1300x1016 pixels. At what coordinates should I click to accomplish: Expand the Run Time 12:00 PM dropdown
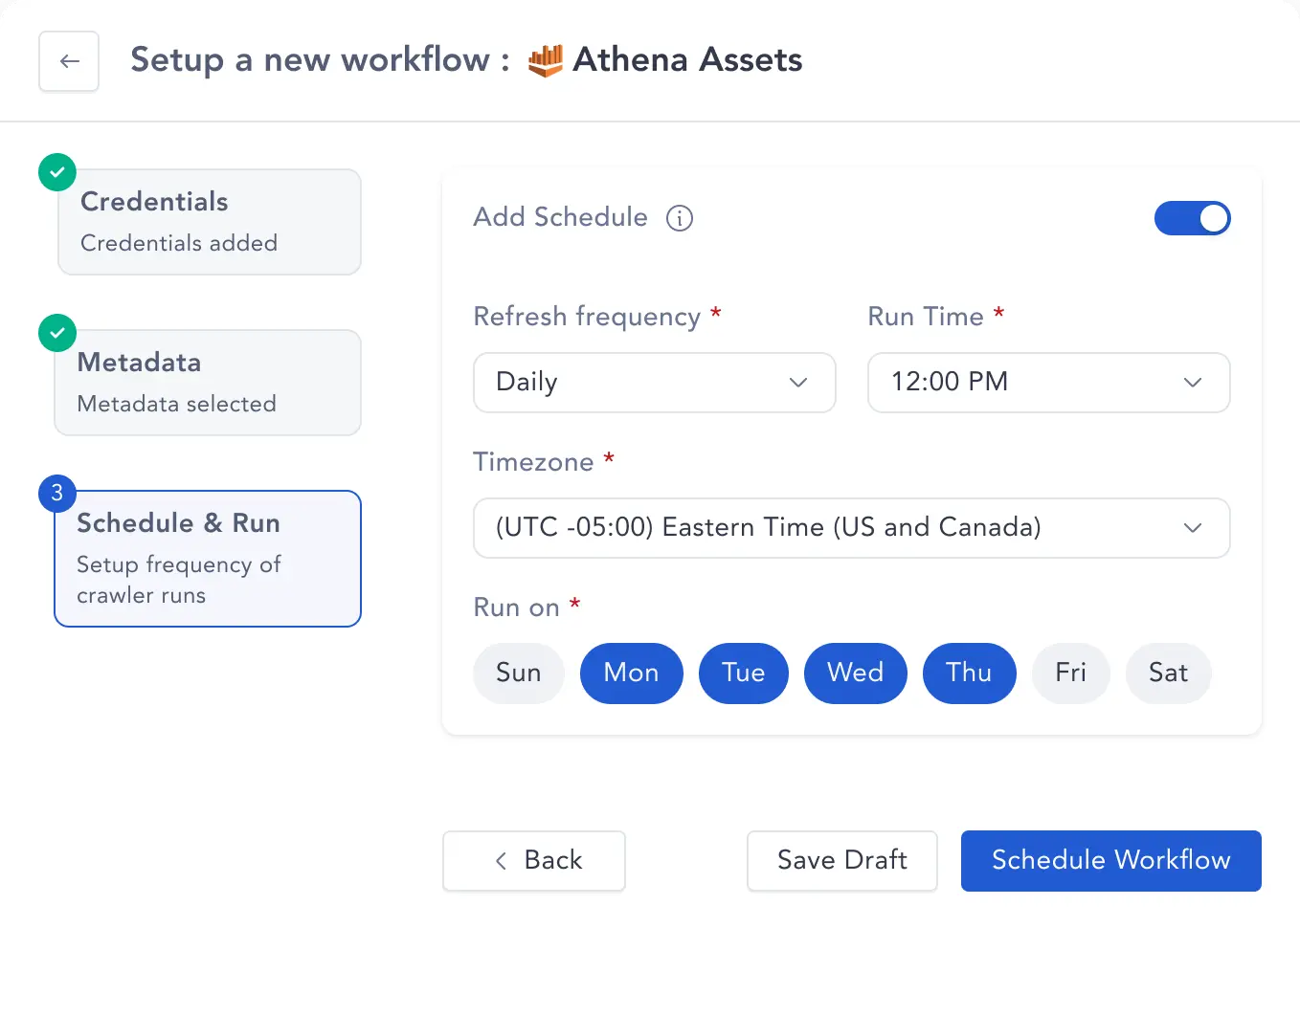click(1049, 383)
